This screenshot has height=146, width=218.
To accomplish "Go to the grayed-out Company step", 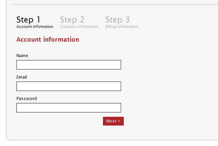I will coord(72,20).
